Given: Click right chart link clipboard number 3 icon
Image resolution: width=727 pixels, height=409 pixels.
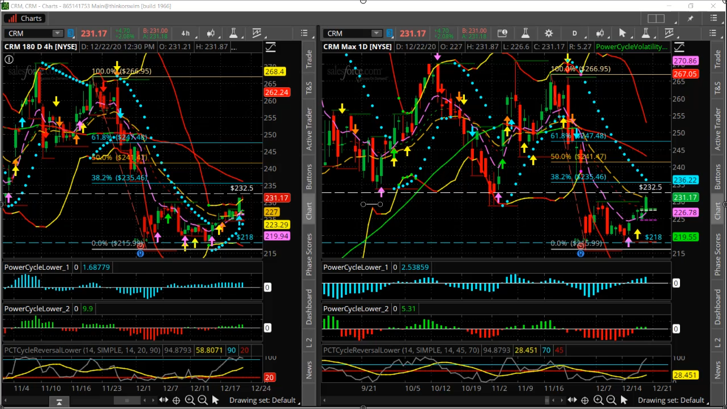Looking at the screenshot, I should [x=390, y=33].
